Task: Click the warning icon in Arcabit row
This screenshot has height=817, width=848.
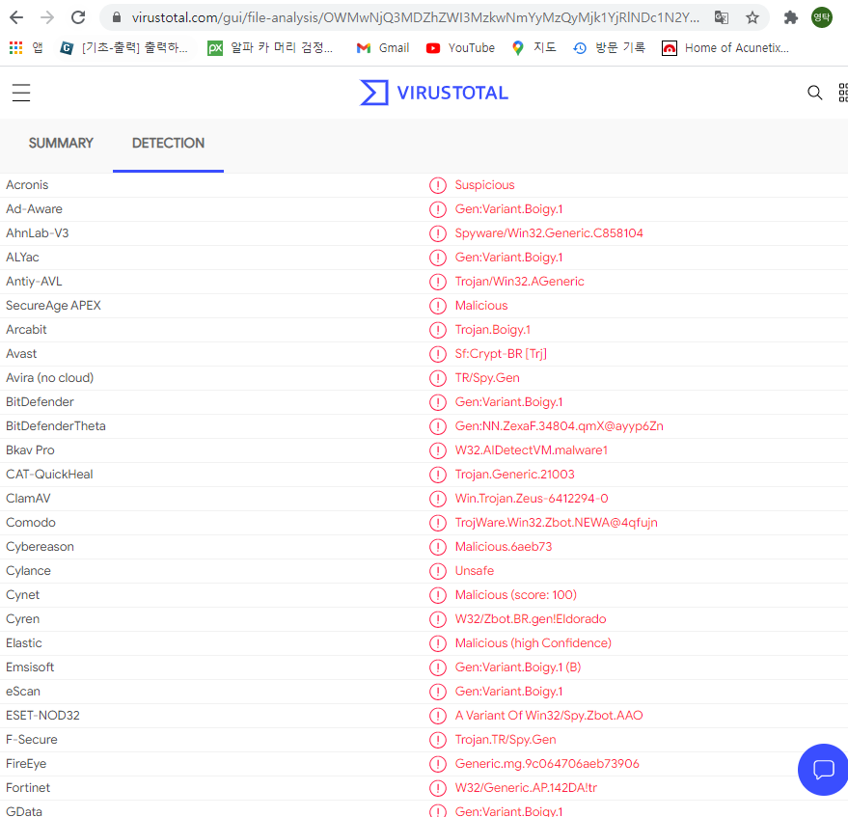Action: (438, 330)
